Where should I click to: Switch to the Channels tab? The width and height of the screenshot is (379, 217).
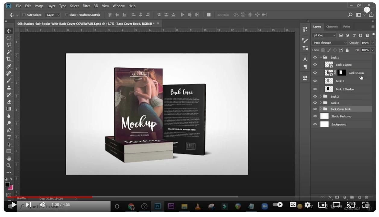332,27
